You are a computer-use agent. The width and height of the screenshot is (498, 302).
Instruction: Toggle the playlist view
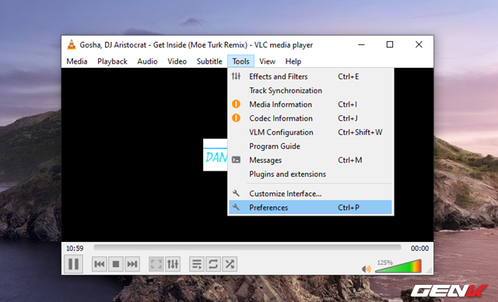coord(197,264)
